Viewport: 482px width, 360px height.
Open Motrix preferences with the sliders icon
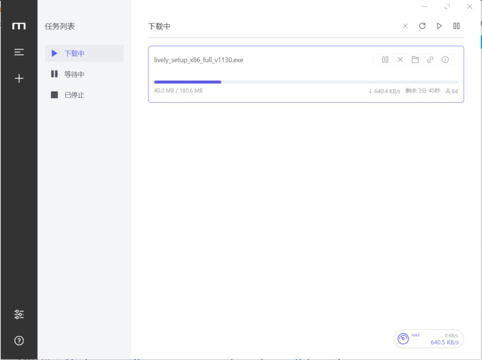coord(19,314)
